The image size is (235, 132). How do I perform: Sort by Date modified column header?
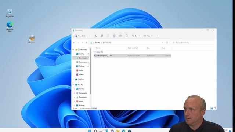(133, 48)
